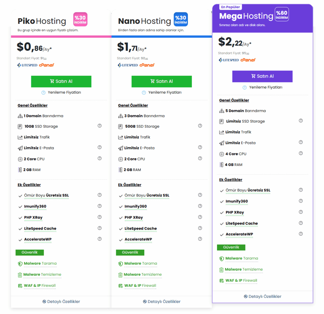The height and width of the screenshot is (314, 324).
Task: Expand Detaylı Özellikler under Nano Hosting
Action: (162, 302)
